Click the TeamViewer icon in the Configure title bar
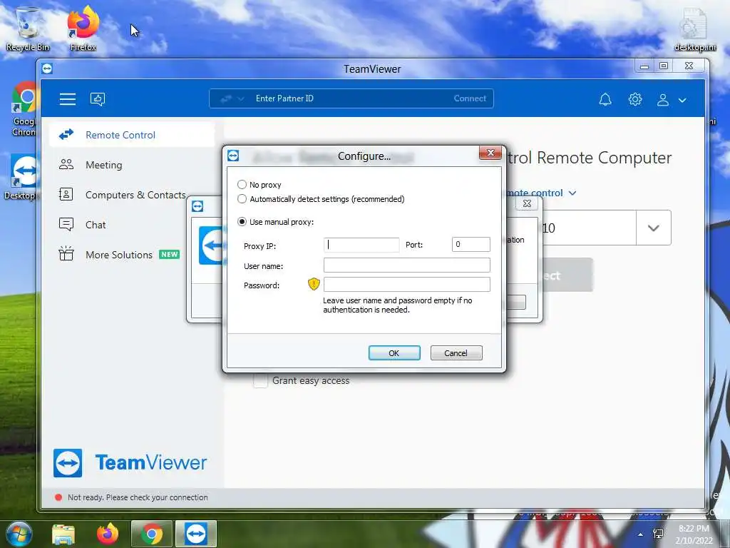730x548 pixels. (x=233, y=156)
